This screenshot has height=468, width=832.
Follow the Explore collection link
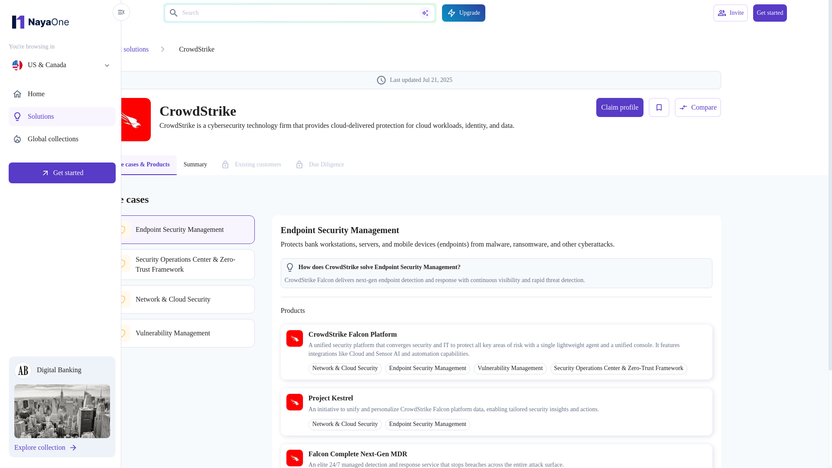point(45,448)
